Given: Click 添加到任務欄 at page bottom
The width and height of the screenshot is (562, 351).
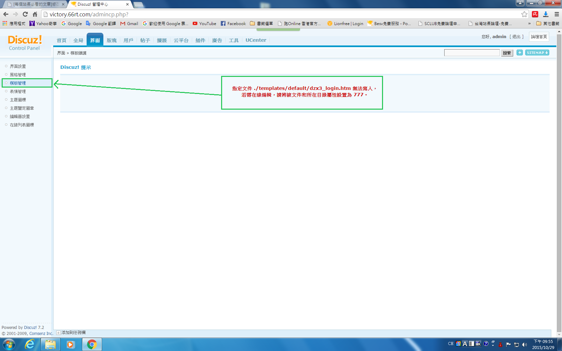Looking at the screenshot, I should [x=71, y=333].
